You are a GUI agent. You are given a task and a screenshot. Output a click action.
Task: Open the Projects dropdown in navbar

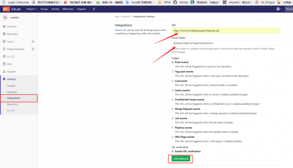(x=32, y=9)
